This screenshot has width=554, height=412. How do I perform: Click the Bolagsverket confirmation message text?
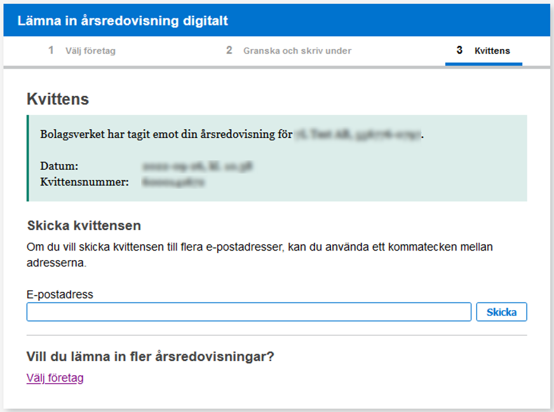165,135
